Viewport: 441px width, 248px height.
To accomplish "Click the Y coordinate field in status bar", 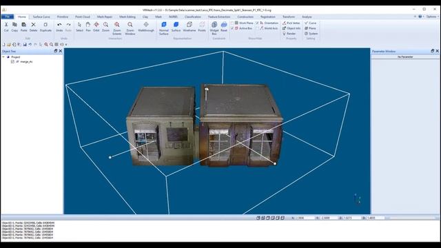I will 329,218.
